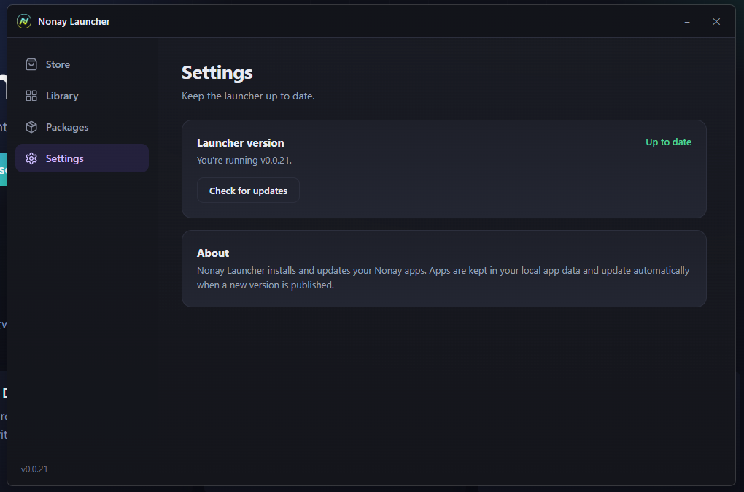This screenshot has width=744, height=492.
Task: Select the Settings sidebar item
Action: click(x=82, y=158)
